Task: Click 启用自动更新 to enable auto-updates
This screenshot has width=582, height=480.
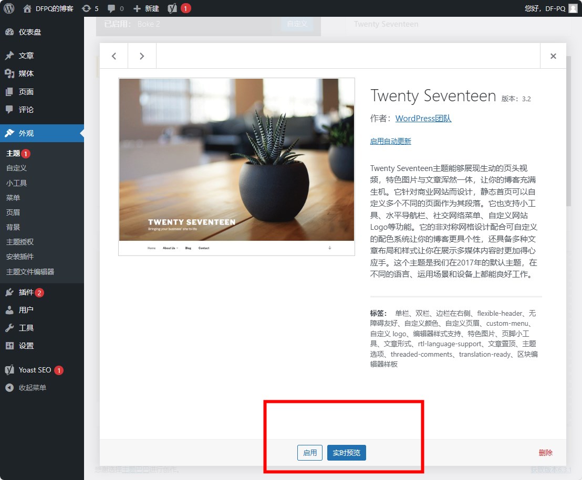Action: tap(390, 141)
